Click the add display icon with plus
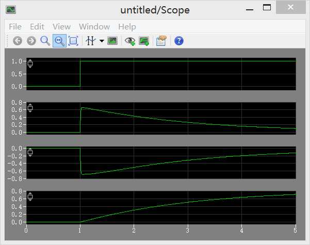Viewport: 310px width, 245px height. tap(144, 41)
